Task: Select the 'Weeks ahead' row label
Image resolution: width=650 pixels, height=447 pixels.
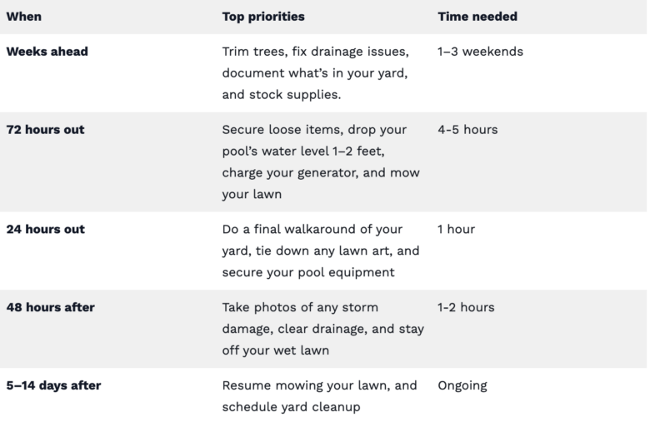Action: click(x=47, y=52)
